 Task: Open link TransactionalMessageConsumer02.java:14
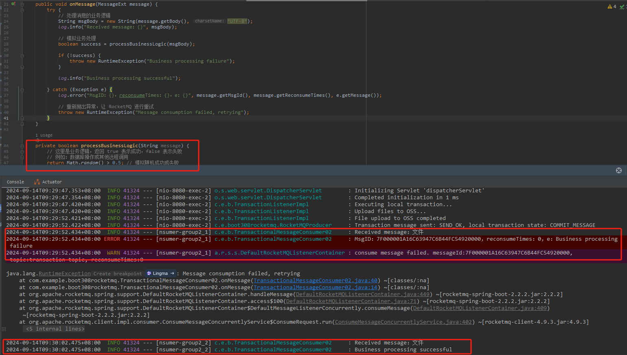[316, 287]
